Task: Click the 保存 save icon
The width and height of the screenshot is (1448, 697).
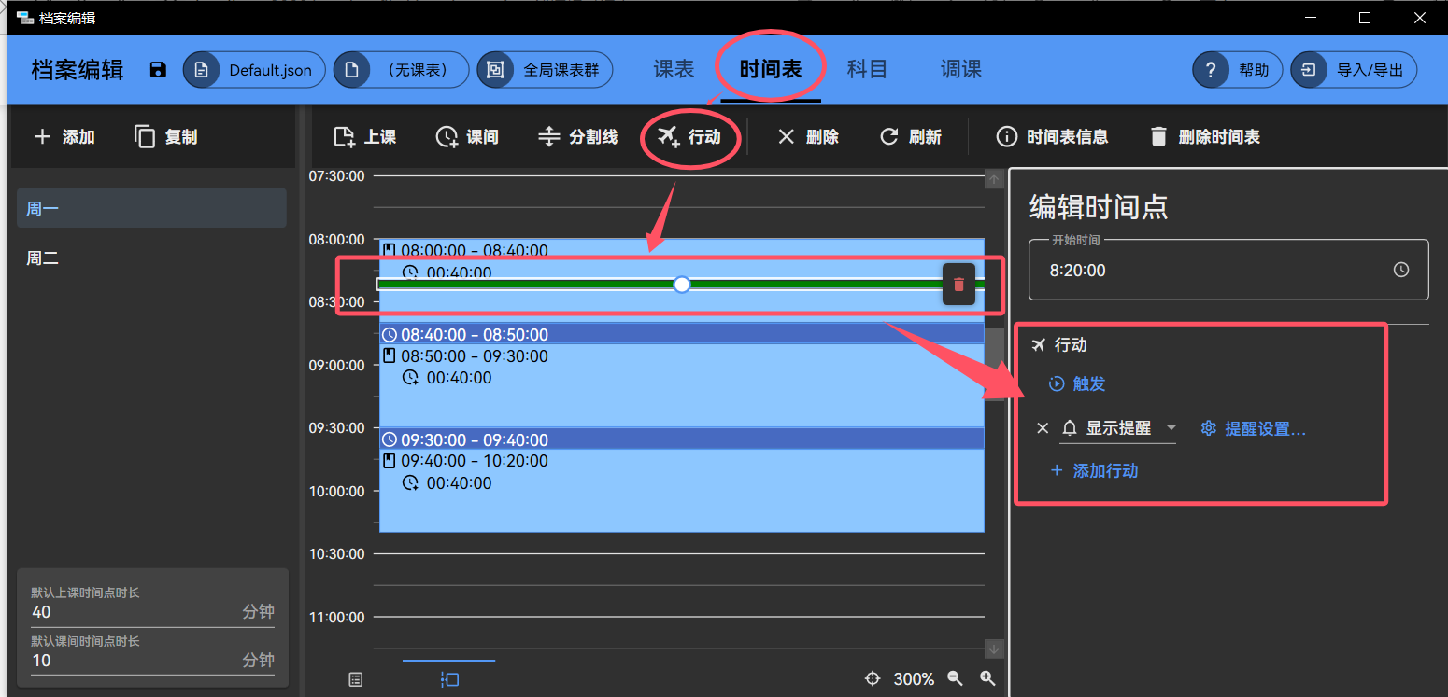Action: [157, 69]
